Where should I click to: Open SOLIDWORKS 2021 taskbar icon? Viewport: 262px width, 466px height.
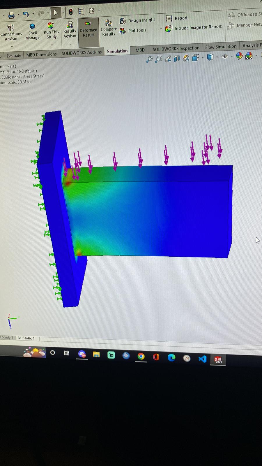point(218,360)
